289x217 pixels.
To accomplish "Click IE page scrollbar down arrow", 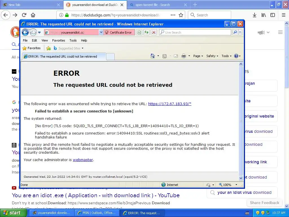I will click(241, 178).
